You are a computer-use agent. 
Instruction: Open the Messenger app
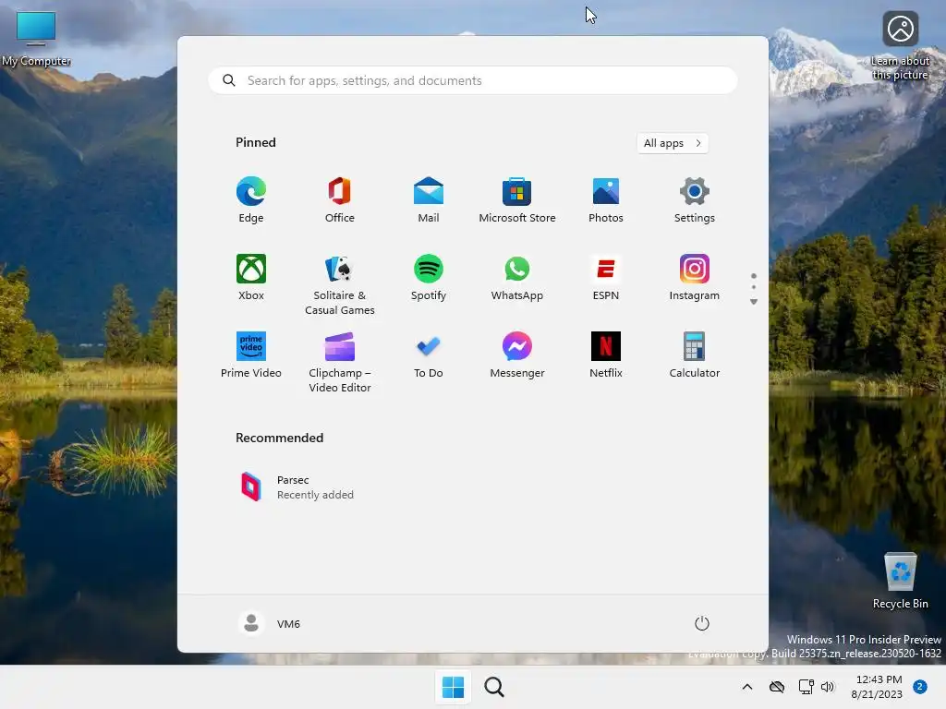(x=517, y=355)
